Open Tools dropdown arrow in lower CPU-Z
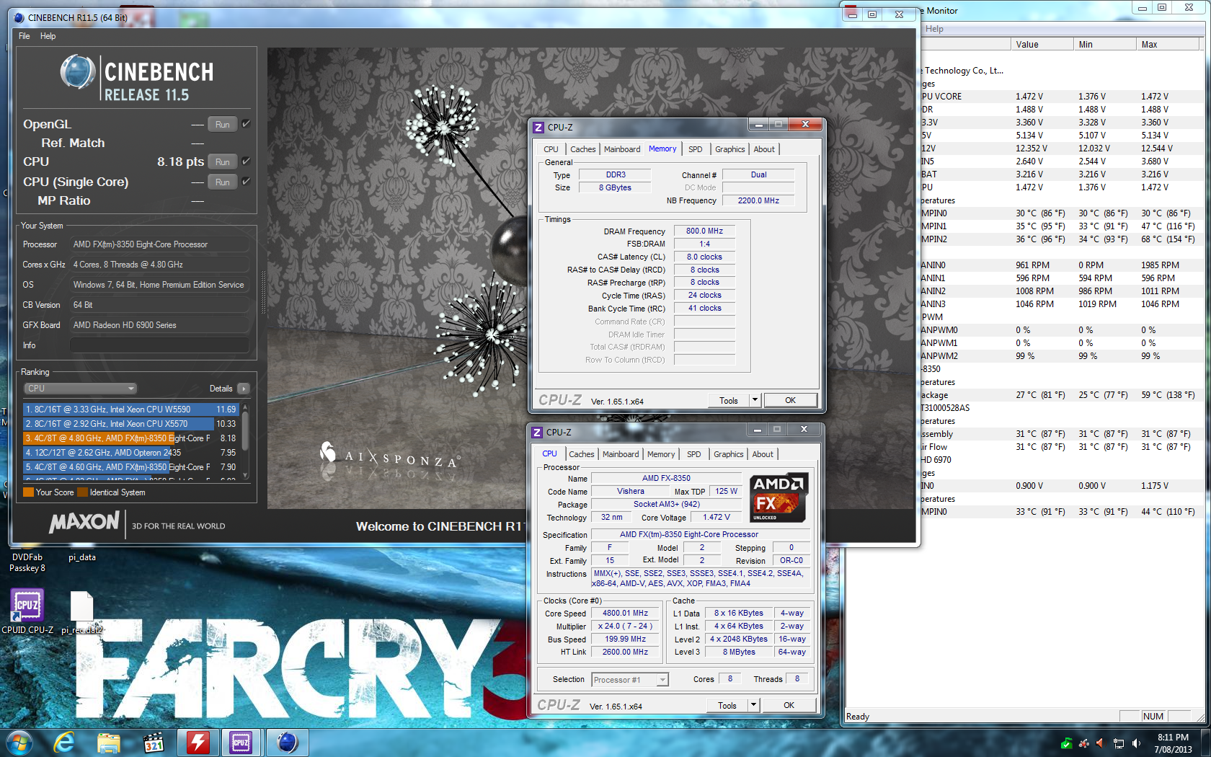Image resolution: width=1211 pixels, height=757 pixels. click(753, 705)
